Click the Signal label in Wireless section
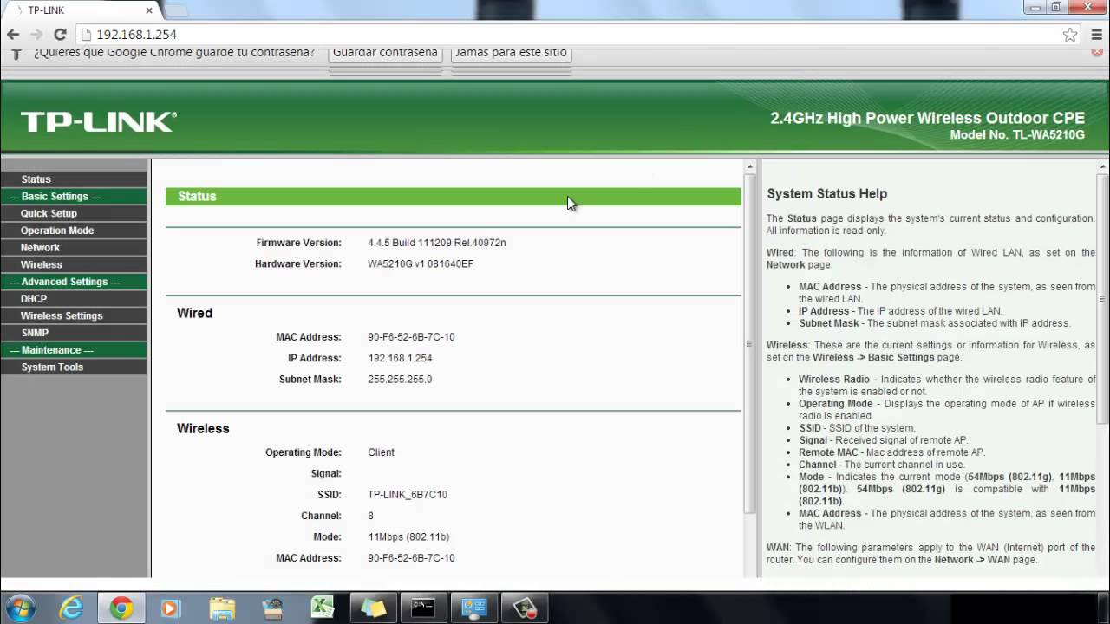 (326, 473)
